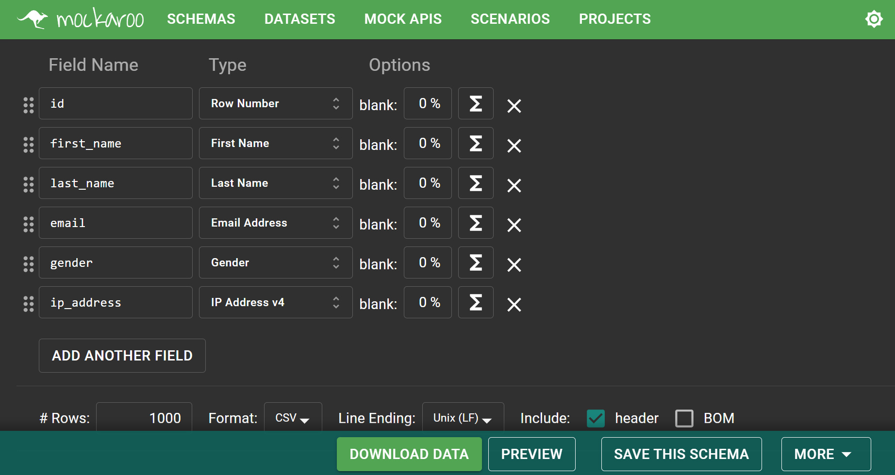Click ADD ANOTHER FIELD
895x475 pixels.
tap(122, 356)
